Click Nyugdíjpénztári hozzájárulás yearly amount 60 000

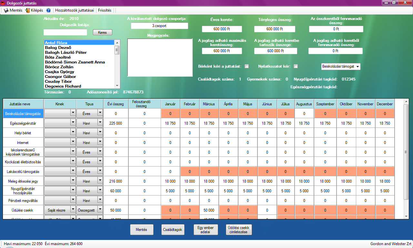(116, 191)
